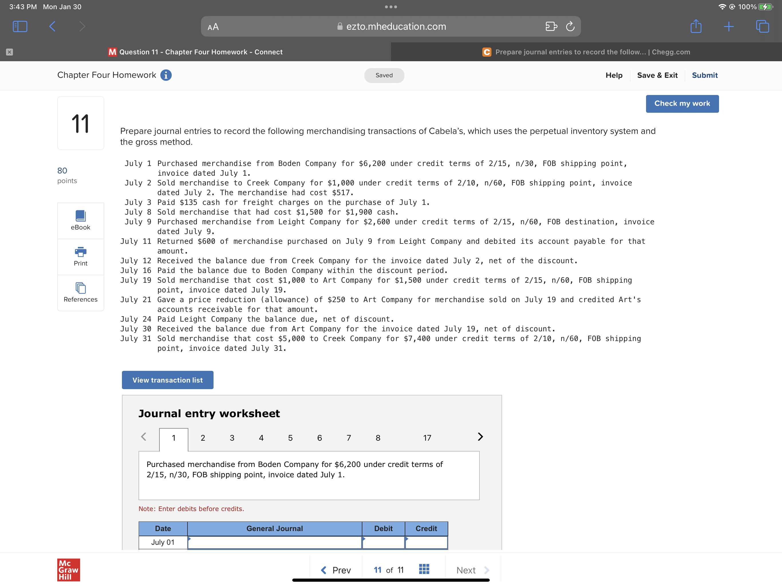Expand General Journal account dropdown

[274, 542]
